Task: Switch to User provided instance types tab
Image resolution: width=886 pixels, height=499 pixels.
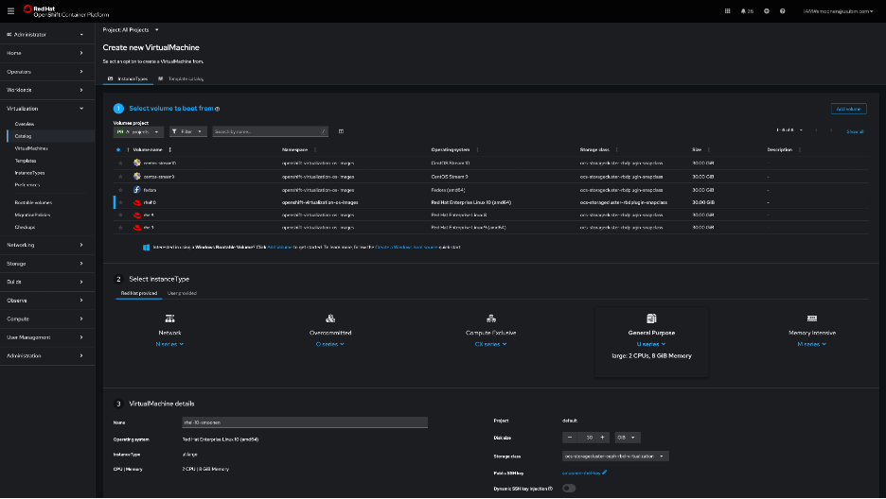Action: [182, 293]
